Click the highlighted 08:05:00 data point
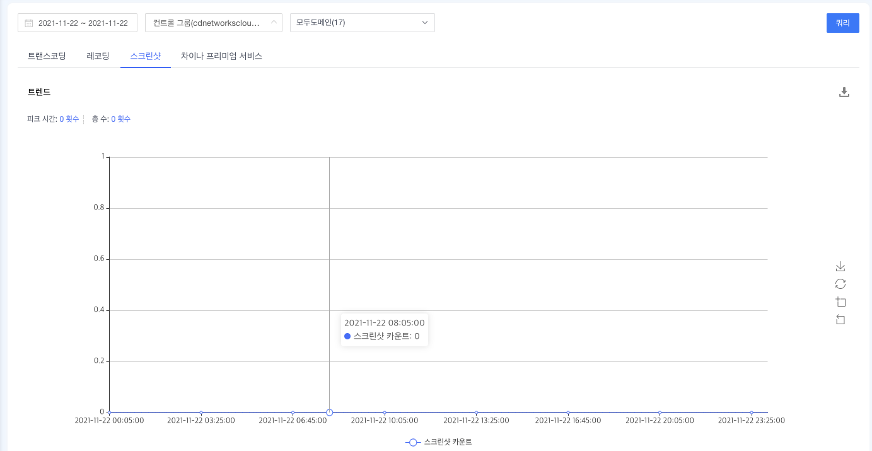Image resolution: width=872 pixels, height=451 pixels. pyautogui.click(x=329, y=413)
